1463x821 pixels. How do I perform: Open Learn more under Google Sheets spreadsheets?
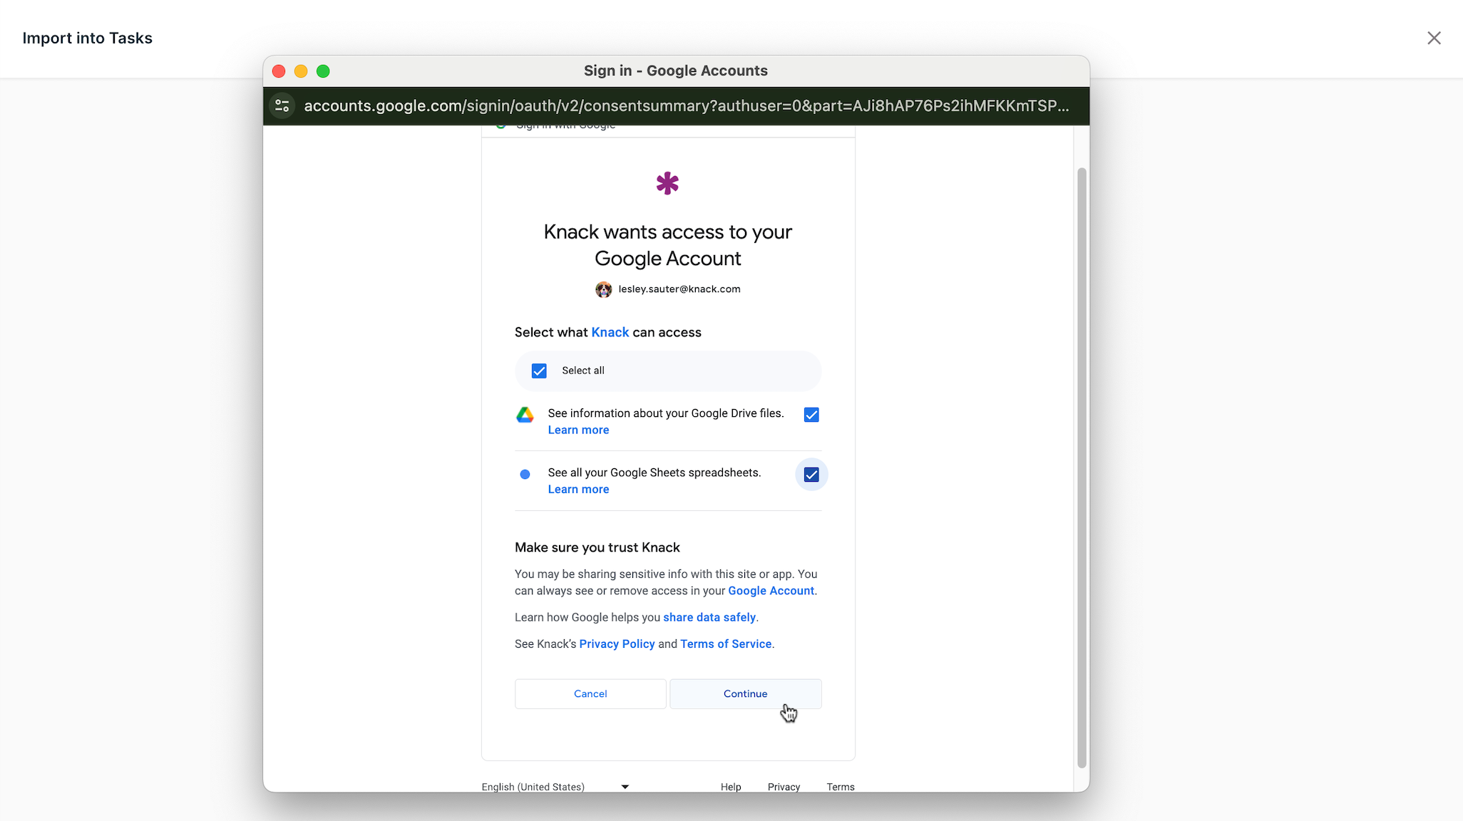pos(578,489)
